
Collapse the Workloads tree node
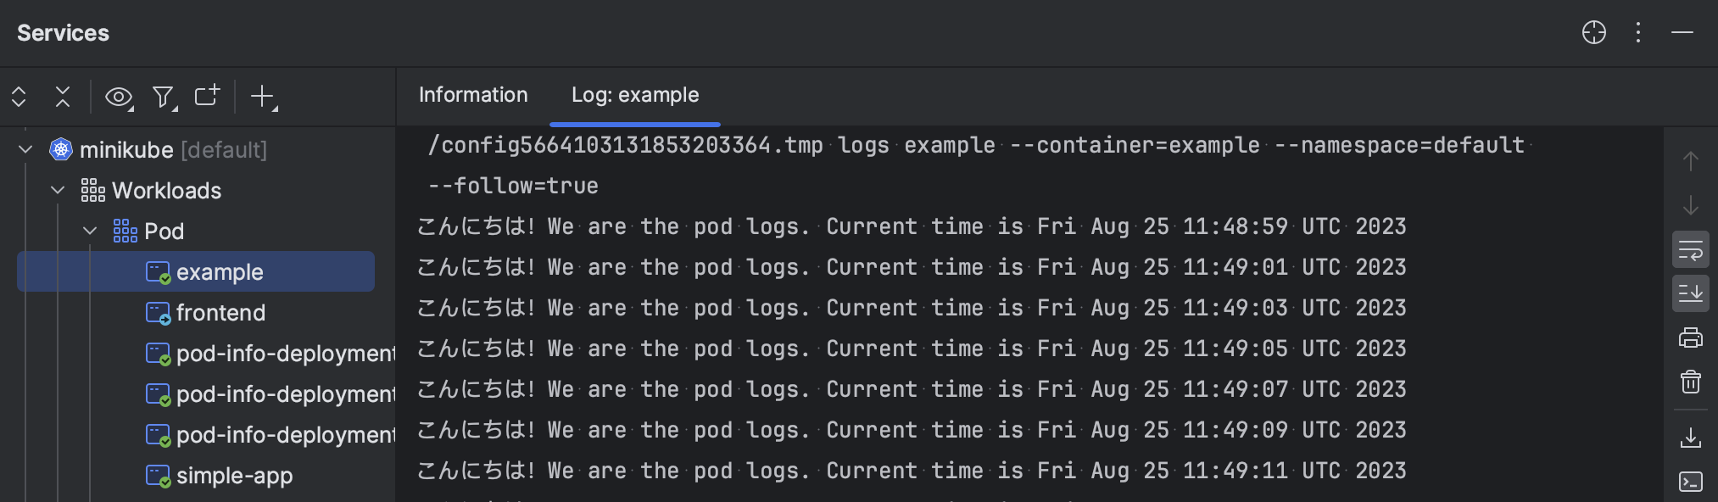click(x=58, y=190)
